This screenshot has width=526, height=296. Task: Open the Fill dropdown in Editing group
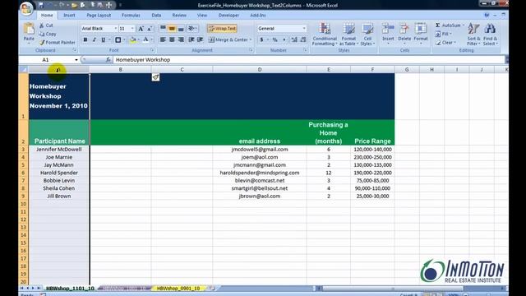pos(444,34)
